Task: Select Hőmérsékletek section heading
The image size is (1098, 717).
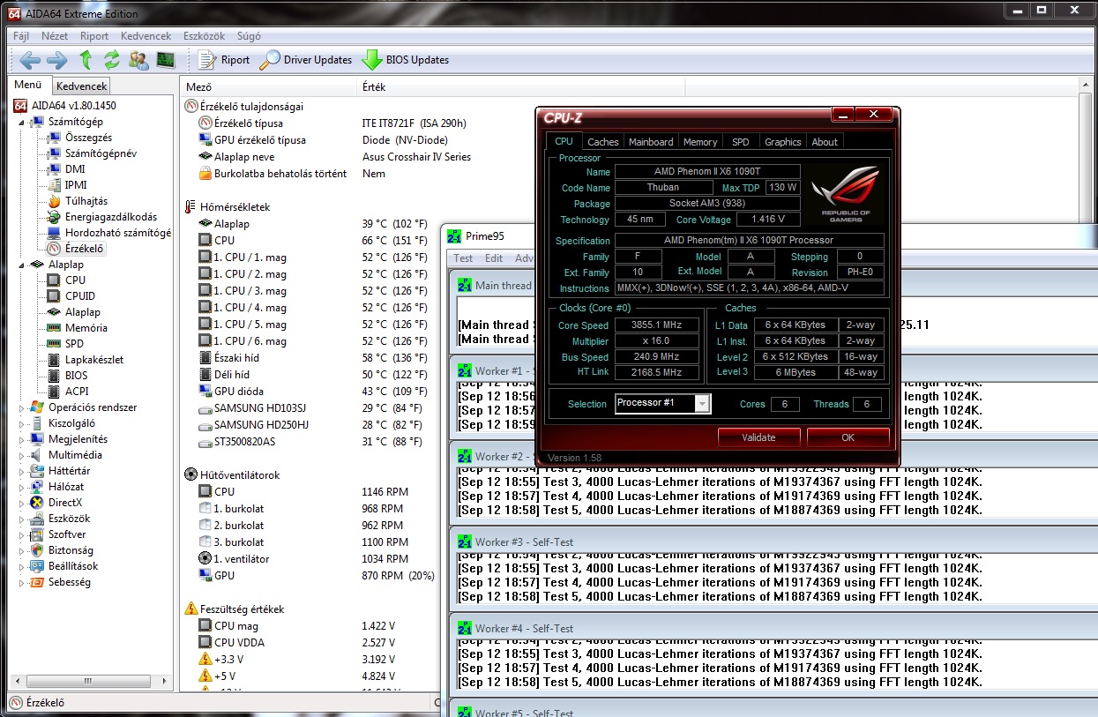Action: (235, 206)
